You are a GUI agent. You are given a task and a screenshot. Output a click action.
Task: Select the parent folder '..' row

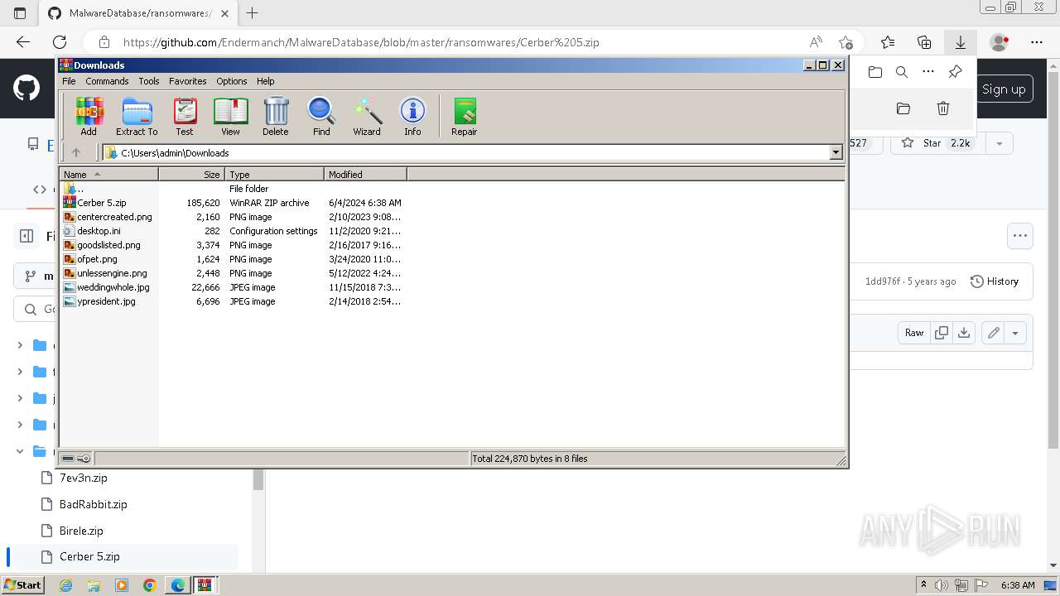click(x=233, y=189)
